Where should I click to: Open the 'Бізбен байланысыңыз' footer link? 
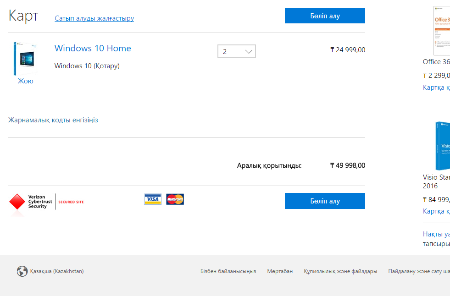click(228, 271)
